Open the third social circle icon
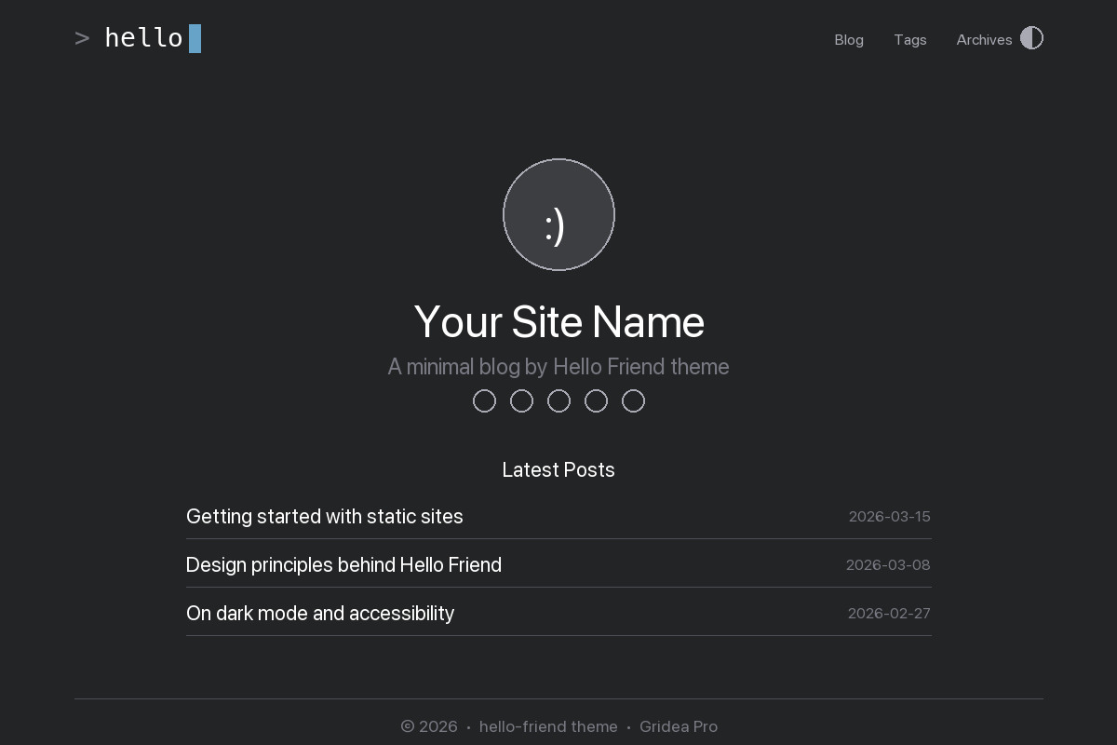1117x745 pixels. point(558,400)
